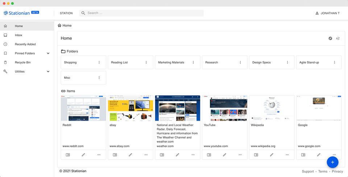Open the Research folder kebab menu
Screen dimensions: 348x177
click(x=240, y=62)
